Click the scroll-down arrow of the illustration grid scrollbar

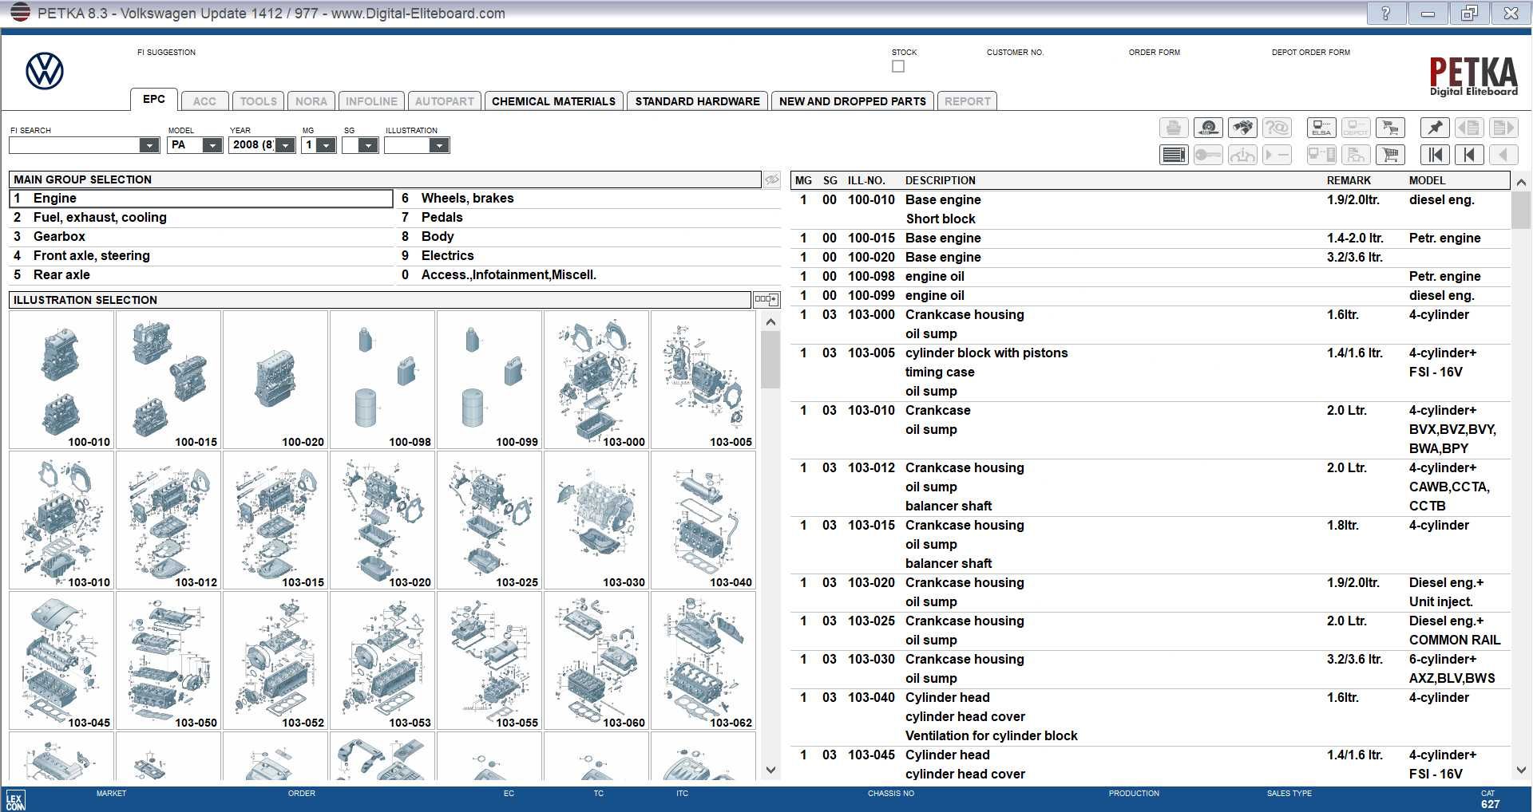coord(770,771)
